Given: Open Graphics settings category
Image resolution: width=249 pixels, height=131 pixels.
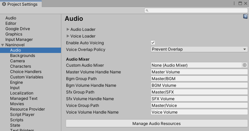Looking at the screenshot, I should pyautogui.click(x=14, y=34).
